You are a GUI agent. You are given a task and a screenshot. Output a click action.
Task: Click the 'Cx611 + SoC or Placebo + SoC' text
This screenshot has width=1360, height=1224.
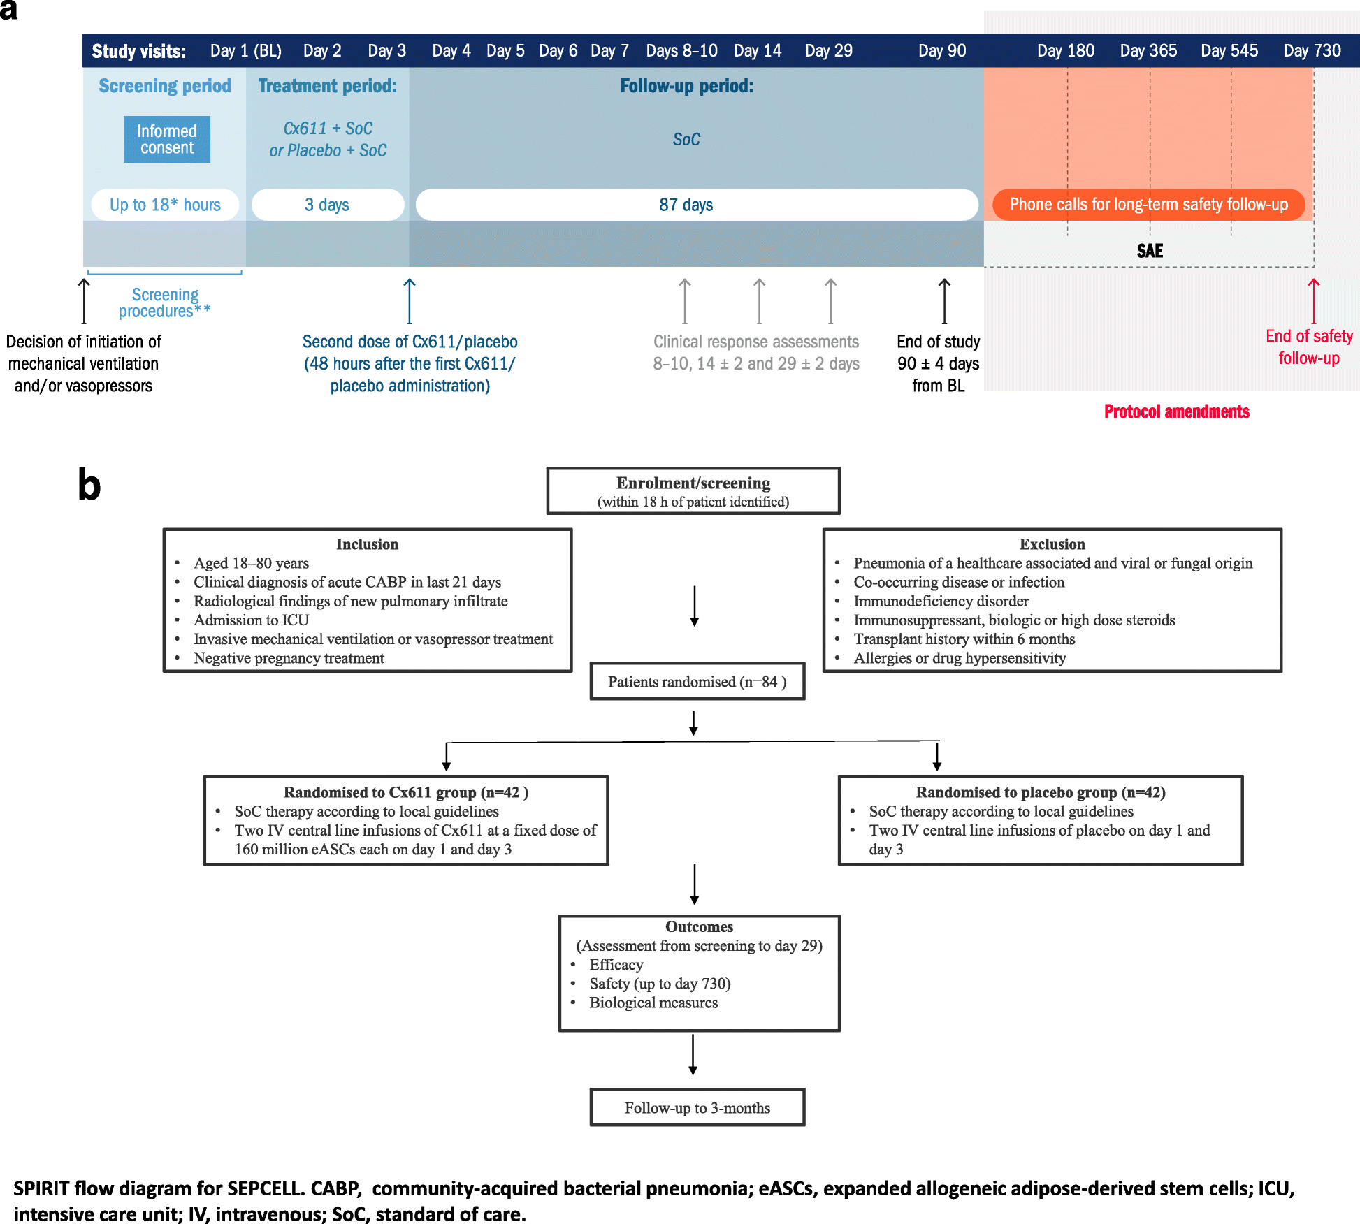click(x=328, y=139)
